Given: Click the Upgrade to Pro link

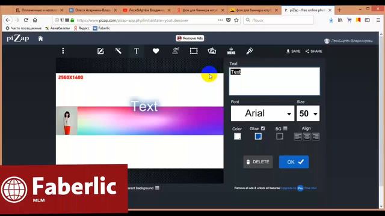Looking at the screenshot, I should [x=299, y=188].
